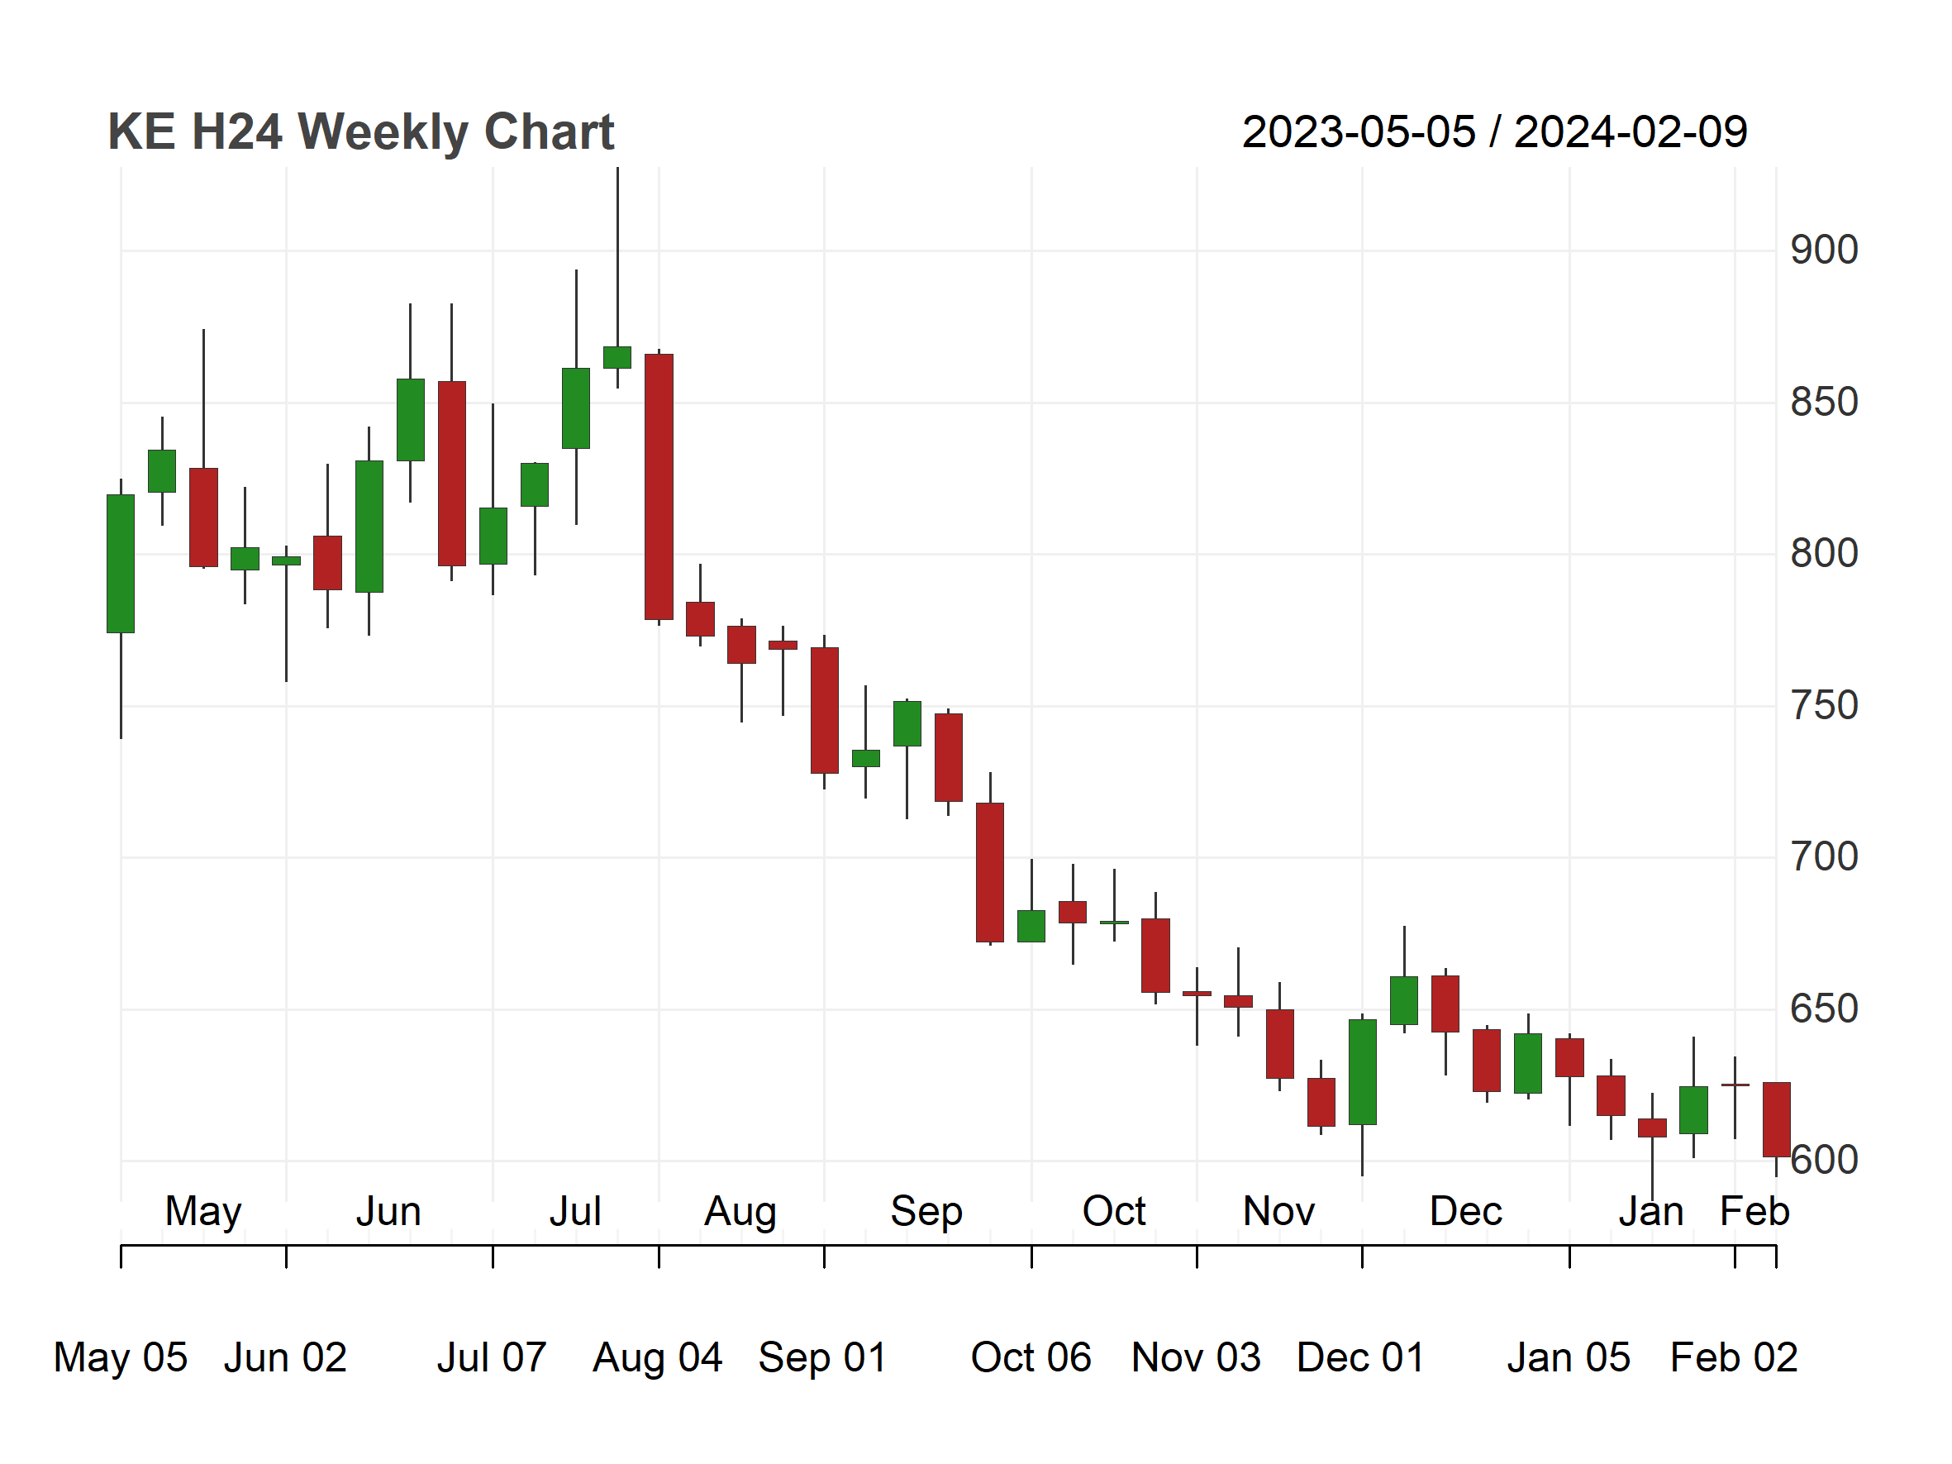This screenshot has height=1464, width=1952.
Task: Click the 900 price axis label
Action: pyautogui.click(x=1824, y=250)
